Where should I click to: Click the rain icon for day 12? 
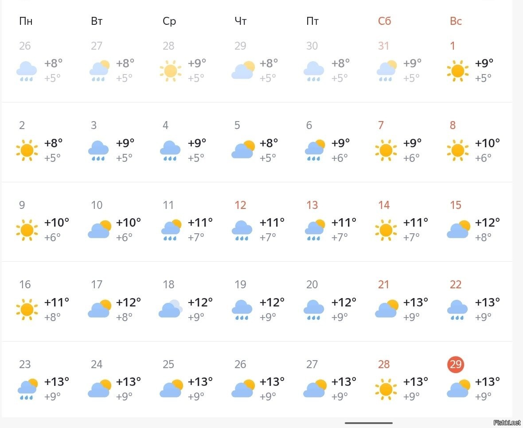242,230
